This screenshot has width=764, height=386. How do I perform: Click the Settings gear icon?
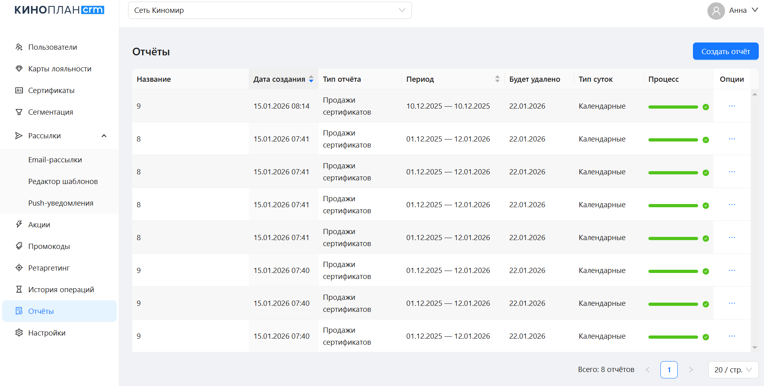click(x=19, y=333)
